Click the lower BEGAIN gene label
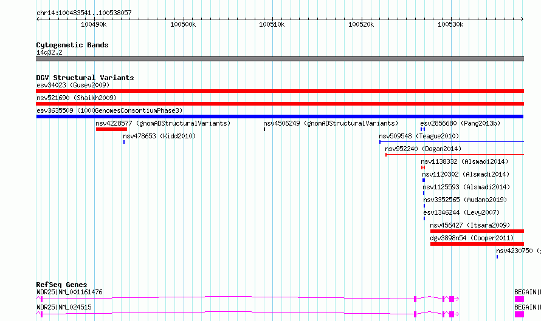The image size is (541, 321). (x=528, y=307)
